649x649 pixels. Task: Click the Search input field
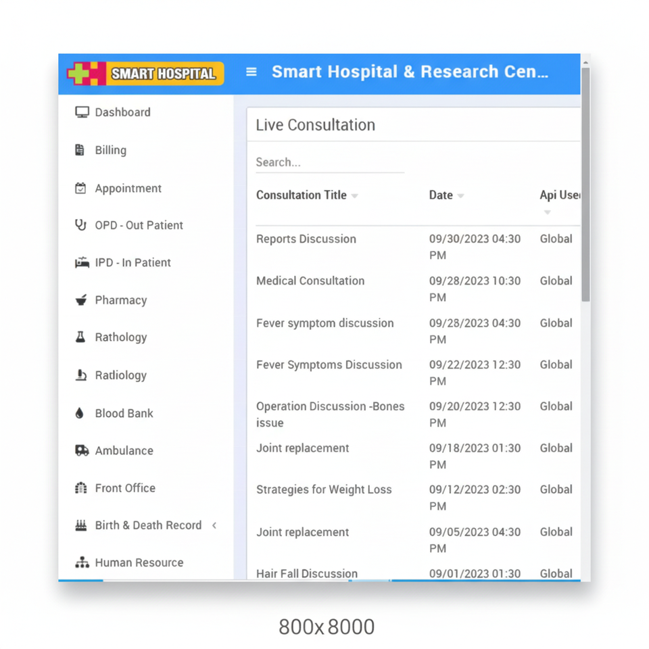[x=330, y=162]
